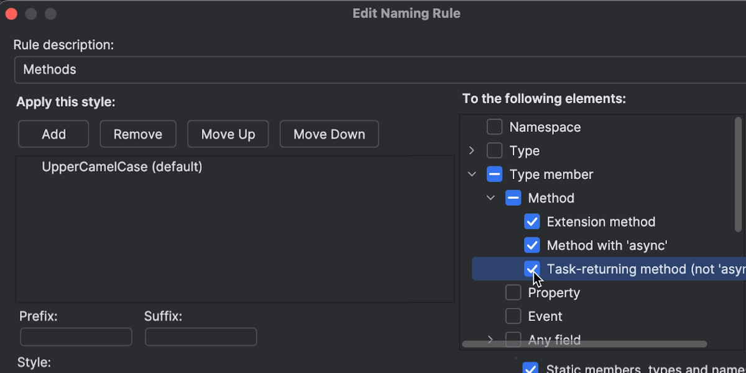
Task: Focus the Prefix input field
Action: 76,337
